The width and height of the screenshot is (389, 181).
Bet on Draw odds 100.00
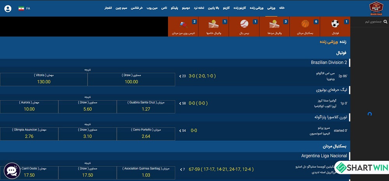[x=131, y=80]
